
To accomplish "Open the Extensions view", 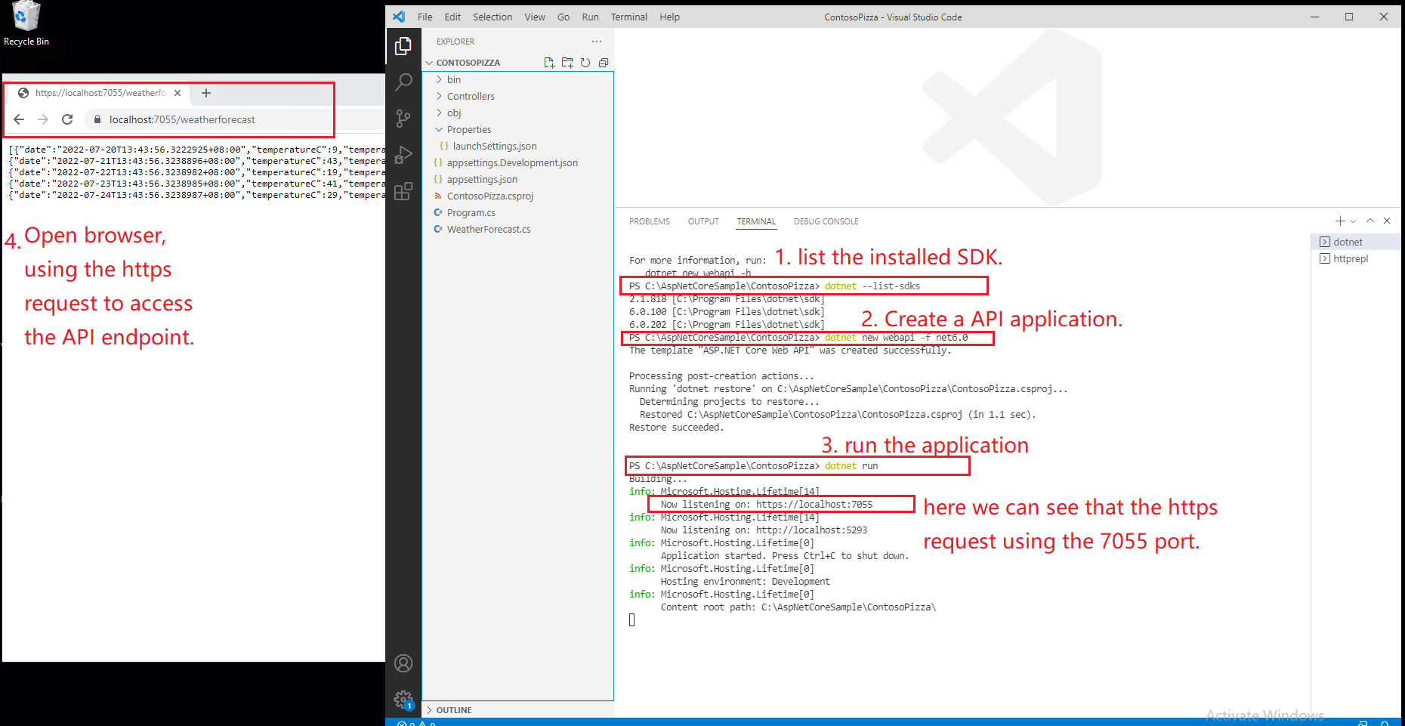I will coord(403,191).
